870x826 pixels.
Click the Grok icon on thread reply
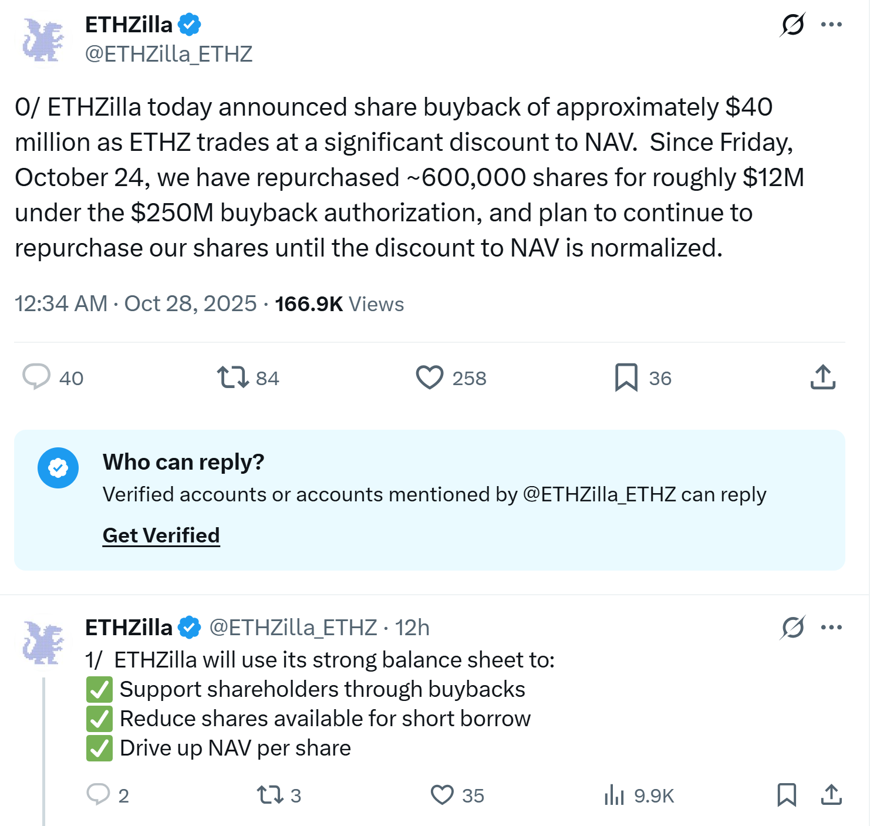(793, 628)
